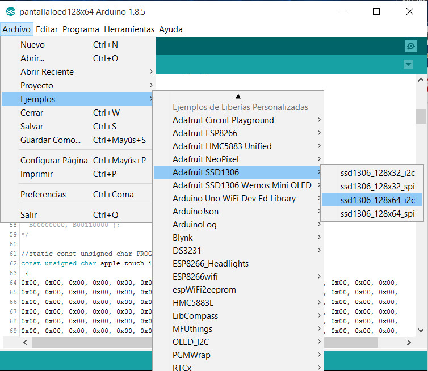Click horizontal scrollbar left arrow
The image size is (428, 371).
(26, 343)
